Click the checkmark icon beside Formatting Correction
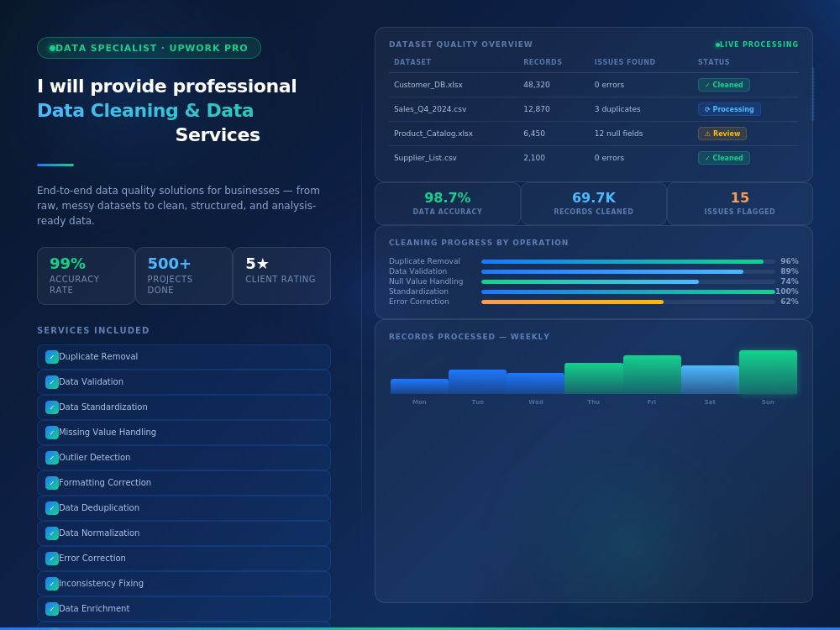This screenshot has width=840, height=630. (52, 483)
